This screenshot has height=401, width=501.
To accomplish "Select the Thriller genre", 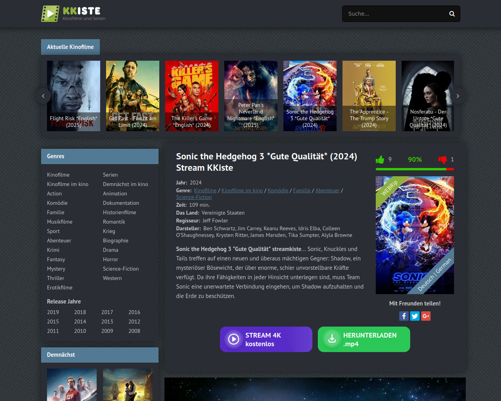I will (56, 278).
